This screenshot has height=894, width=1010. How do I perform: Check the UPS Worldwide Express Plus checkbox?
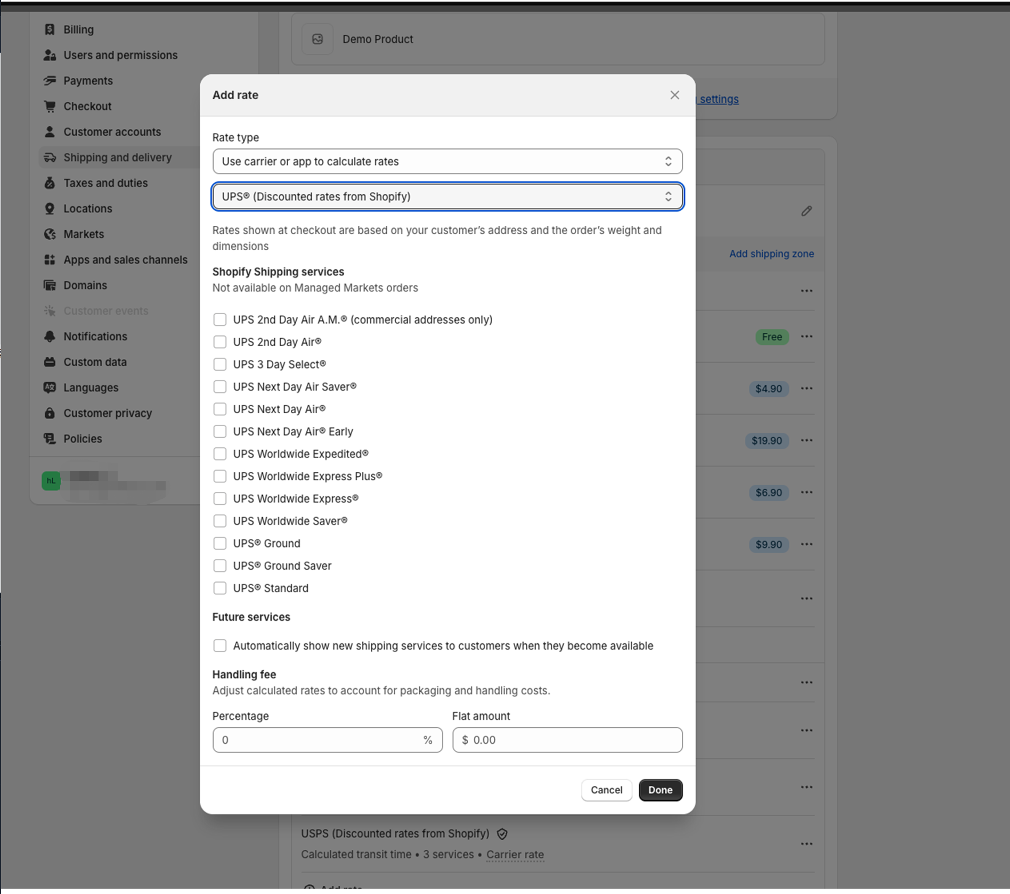coord(219,476)
